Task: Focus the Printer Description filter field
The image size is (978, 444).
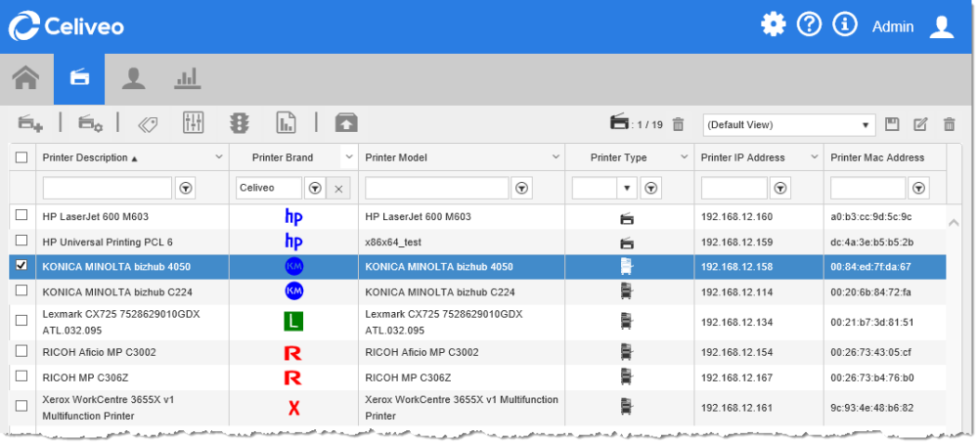Action: (x=108, y=188)
